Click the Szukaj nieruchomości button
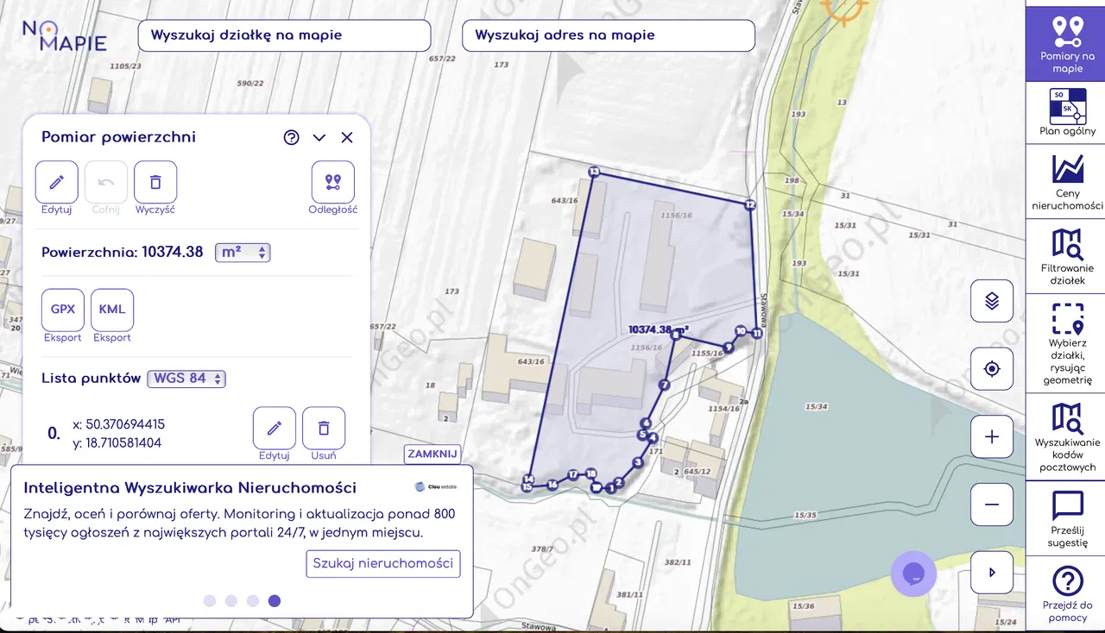This screenshot has width=1105, height=633. tap(383, 564)
